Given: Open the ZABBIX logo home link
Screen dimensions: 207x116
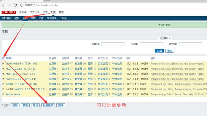Looking at the screenshot, I should point(9,12).
